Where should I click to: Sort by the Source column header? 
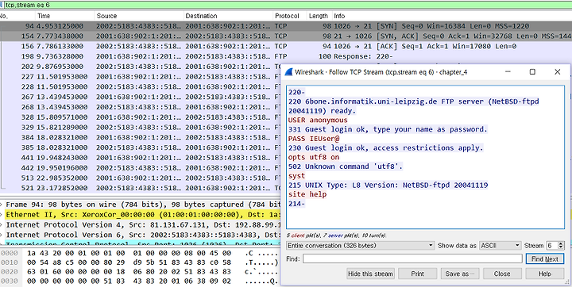(138, 16)
